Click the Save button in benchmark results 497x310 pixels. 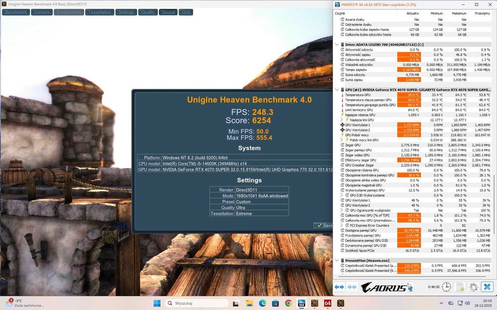point(323,225)
